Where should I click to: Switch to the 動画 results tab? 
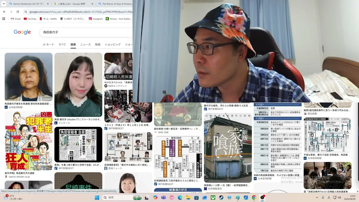tap(98, 45)
